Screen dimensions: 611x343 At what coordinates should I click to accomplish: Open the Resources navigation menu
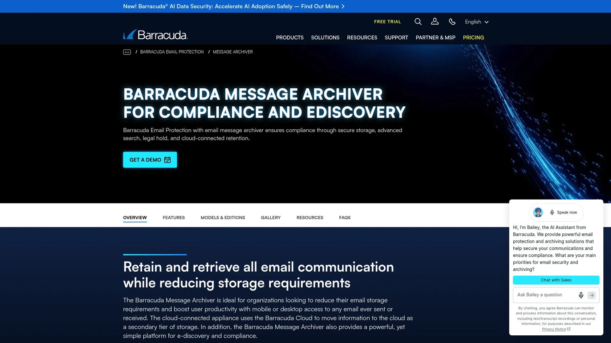coord(362,37)
